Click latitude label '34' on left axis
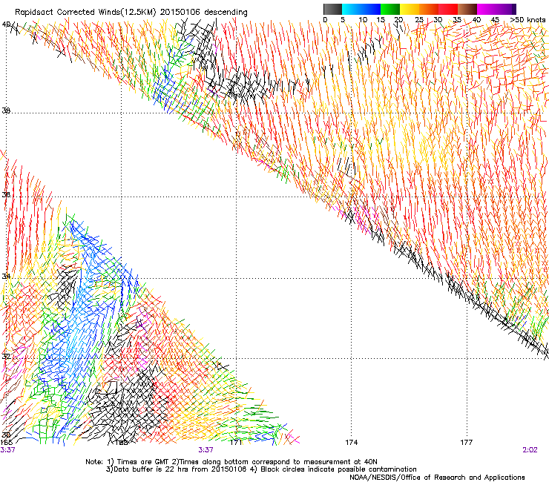Screen dimensions: 549x482 6,276
